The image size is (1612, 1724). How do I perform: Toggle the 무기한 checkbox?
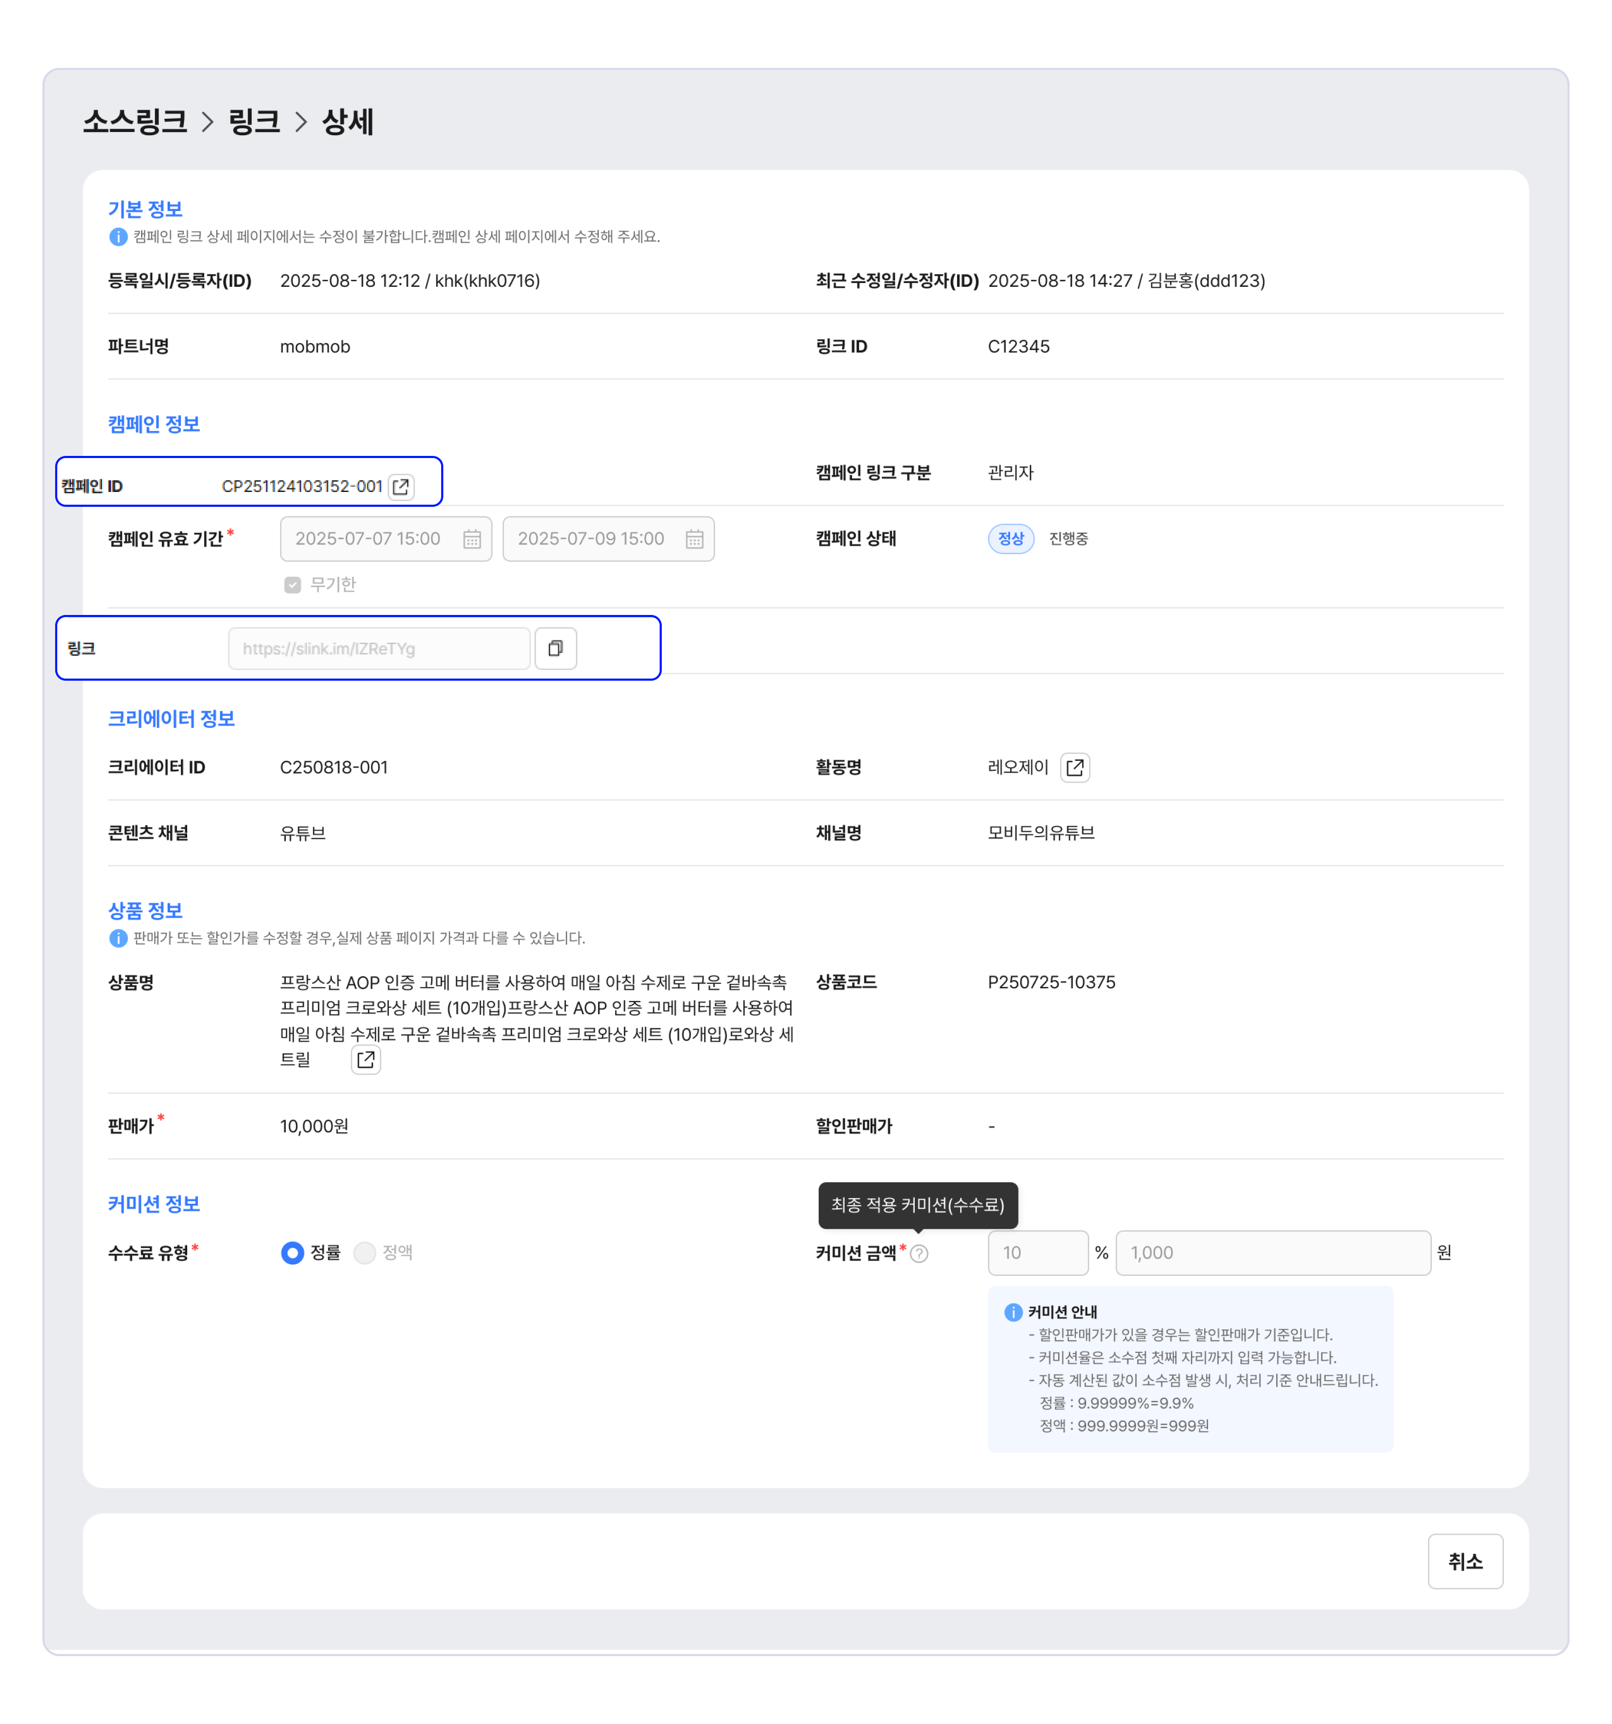(292, 585)
